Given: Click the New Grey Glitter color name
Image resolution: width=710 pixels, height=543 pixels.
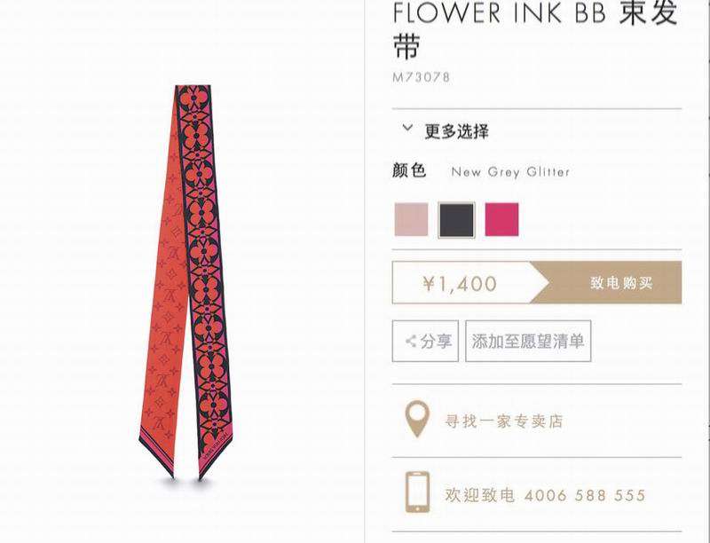Looking at the screenshot, I should pos(511,172).
